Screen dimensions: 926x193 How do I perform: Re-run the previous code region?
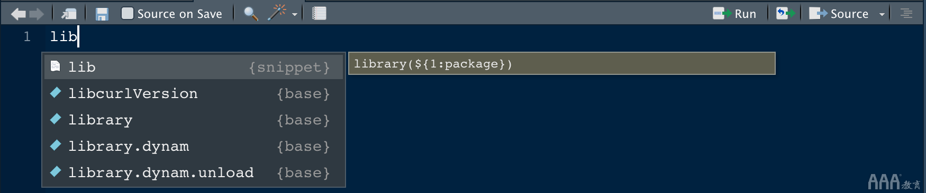pos(785,14)
